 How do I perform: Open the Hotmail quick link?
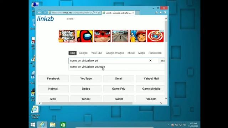click(53, 89)
